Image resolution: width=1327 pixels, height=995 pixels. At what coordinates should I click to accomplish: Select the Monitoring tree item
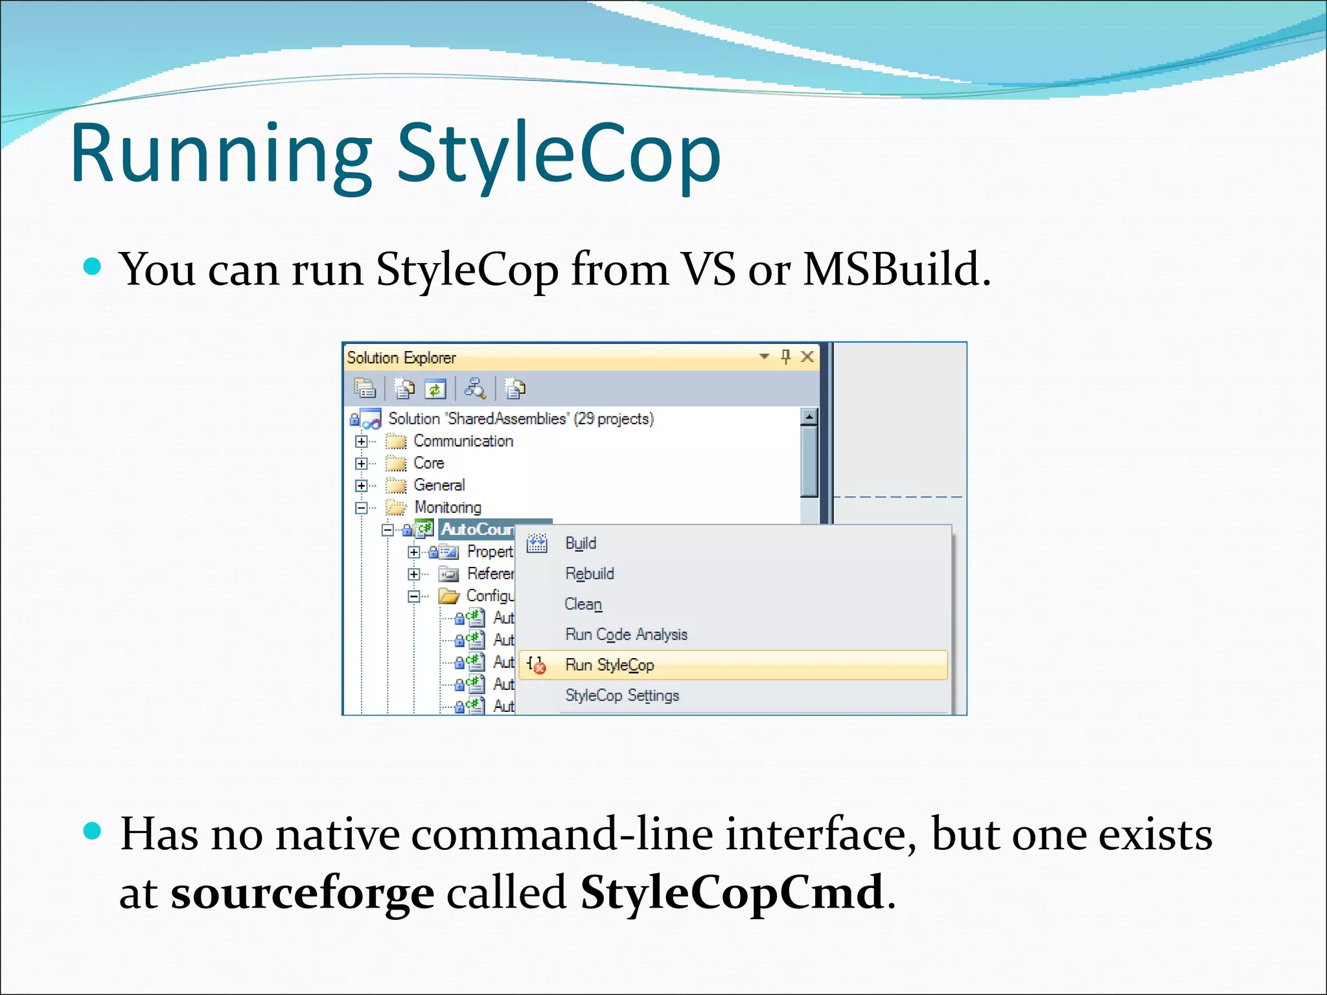tap(448, 507)
